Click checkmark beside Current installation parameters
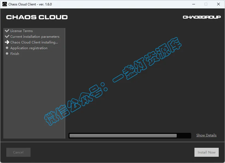 tap(7, 36)
